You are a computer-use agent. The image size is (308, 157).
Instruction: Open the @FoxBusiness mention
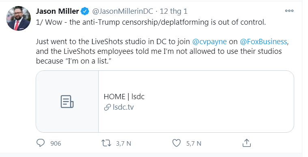coord(263,42)
